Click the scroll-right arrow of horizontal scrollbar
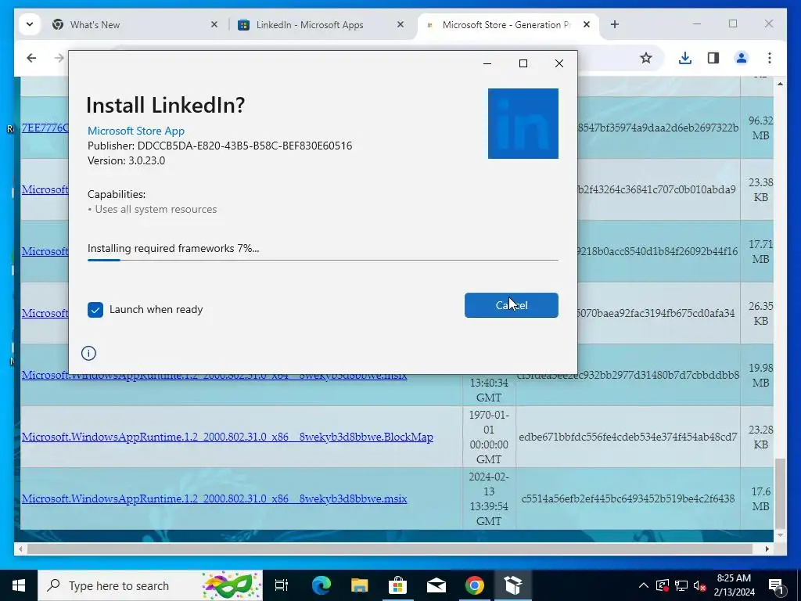This screenshot has height=601, width=801. [x=767, y=549]
